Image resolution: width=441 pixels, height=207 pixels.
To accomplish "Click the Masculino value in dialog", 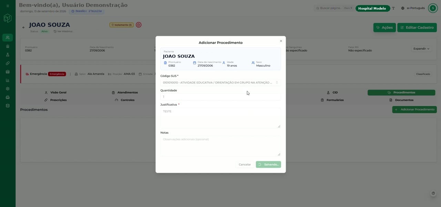I will [x=263, y=66].
